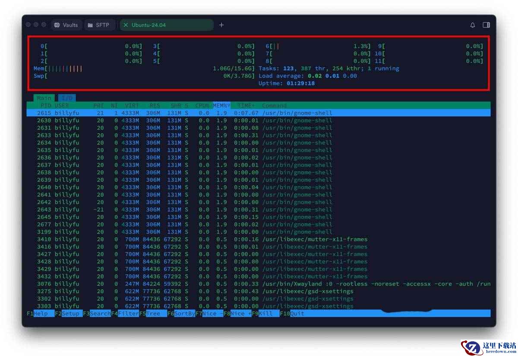Switch to htop I/O tab
The width and height of the screenshot is (518, 356).
click(66, 98)
